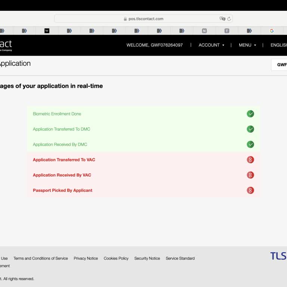Open the Service Standard link
Viewport: 287px width, 287px height.
[180, 258]
